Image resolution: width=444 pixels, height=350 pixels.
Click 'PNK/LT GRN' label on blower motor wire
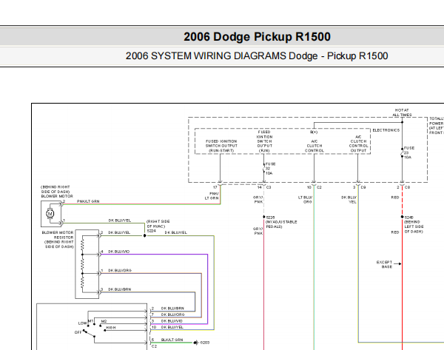pos(88,201)
